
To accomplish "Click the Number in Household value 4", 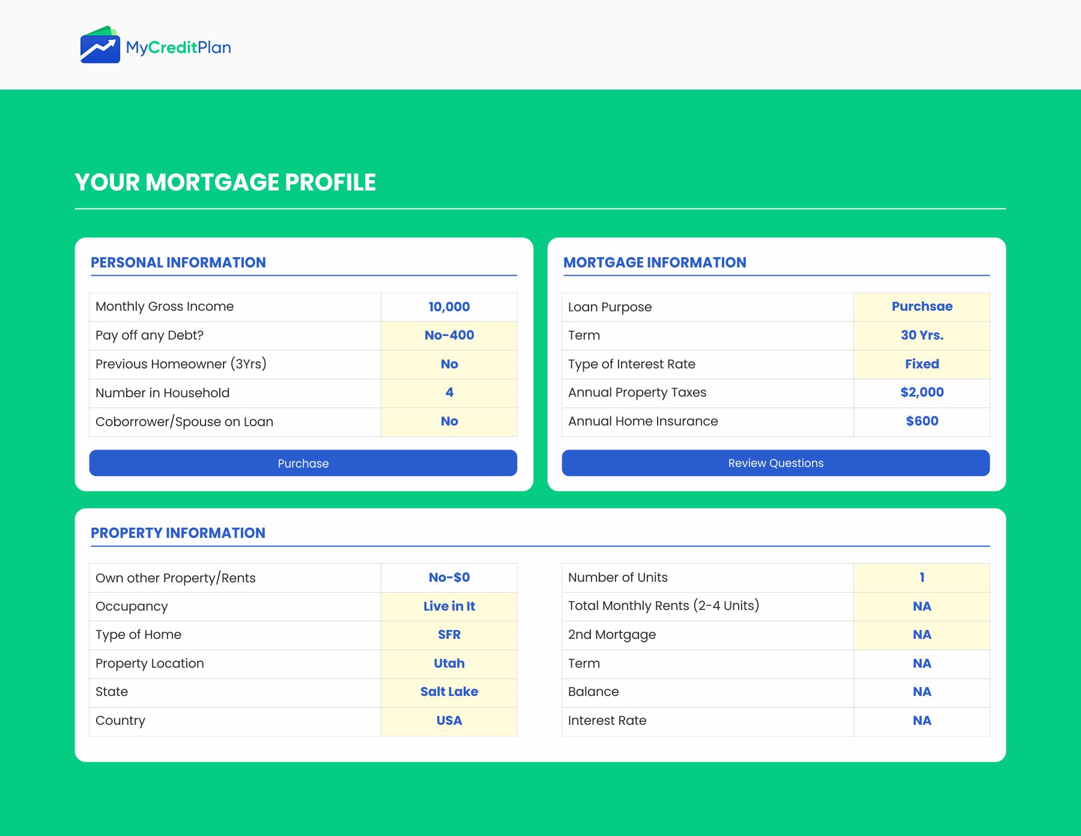I will point(449,393).
